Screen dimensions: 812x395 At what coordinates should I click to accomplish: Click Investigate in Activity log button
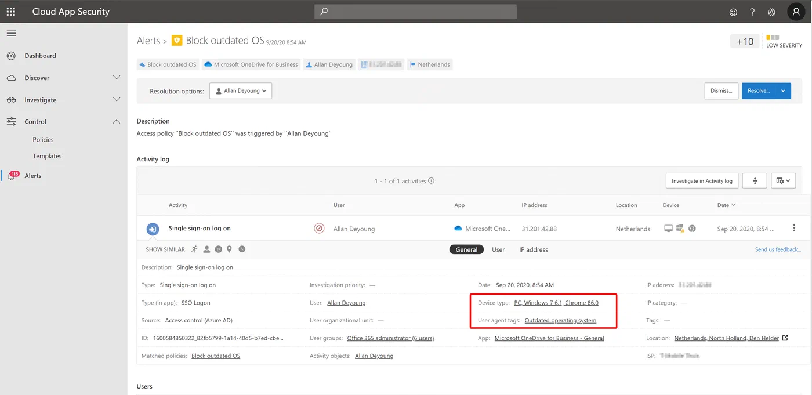click(x=702, y=181)
